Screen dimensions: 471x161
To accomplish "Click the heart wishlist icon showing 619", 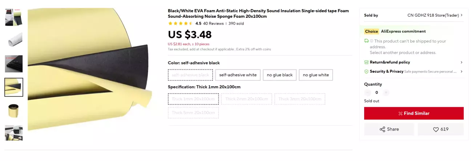I will [x=436, y=130].
